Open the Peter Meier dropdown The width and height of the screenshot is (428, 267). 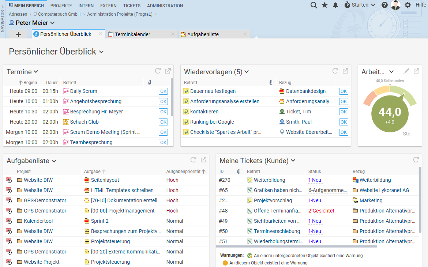(52, 23)
